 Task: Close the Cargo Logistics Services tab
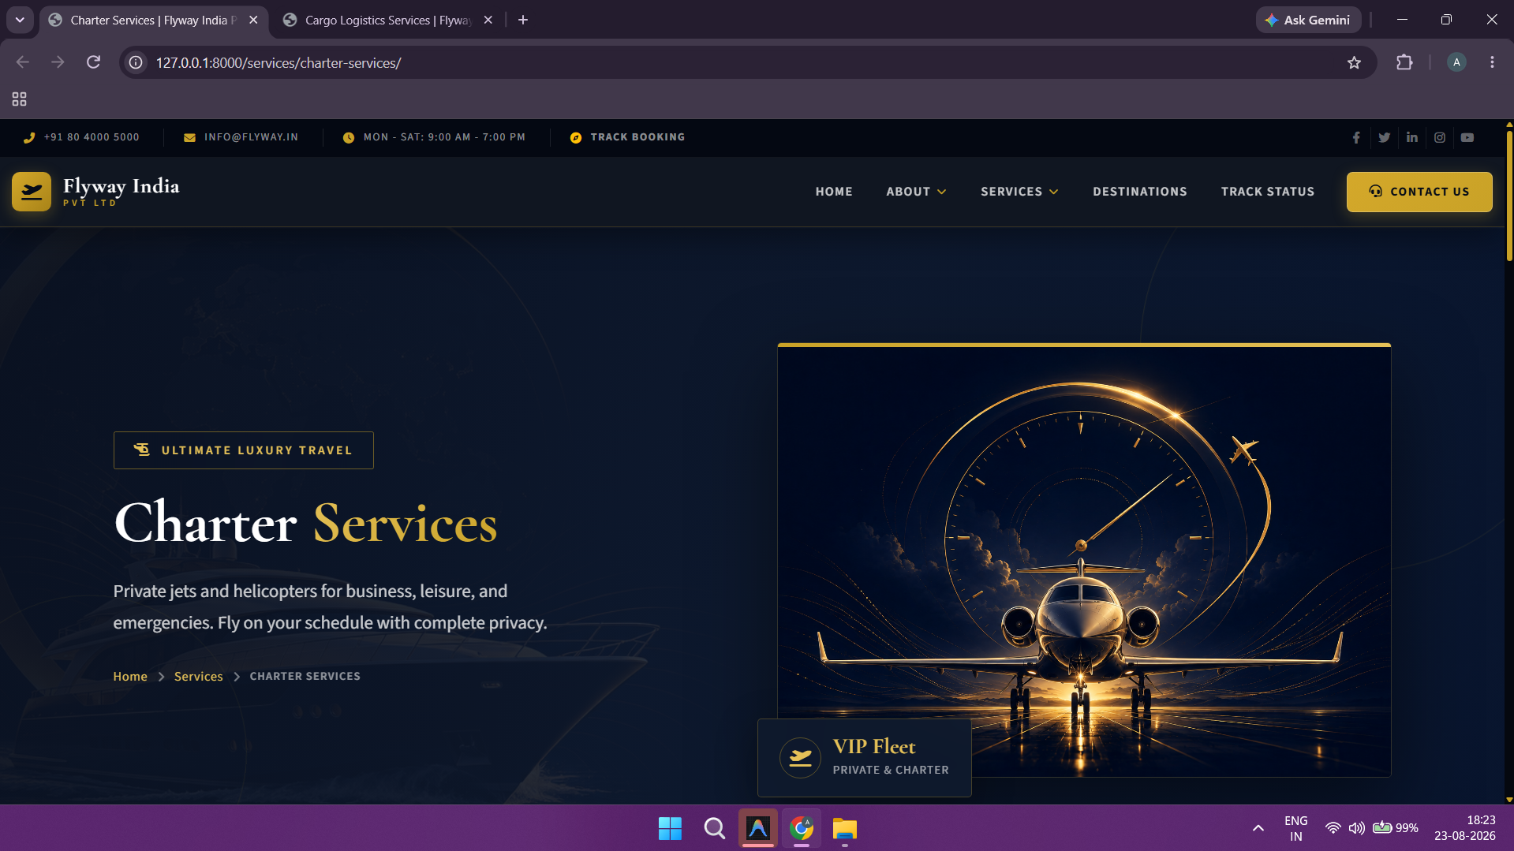click(488, 20)
